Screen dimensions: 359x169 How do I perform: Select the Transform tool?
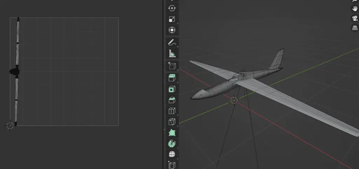point(172,30)
